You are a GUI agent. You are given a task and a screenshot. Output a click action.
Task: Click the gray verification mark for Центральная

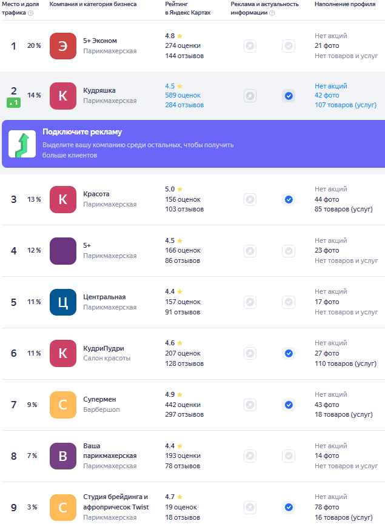[x=289, y=302]
